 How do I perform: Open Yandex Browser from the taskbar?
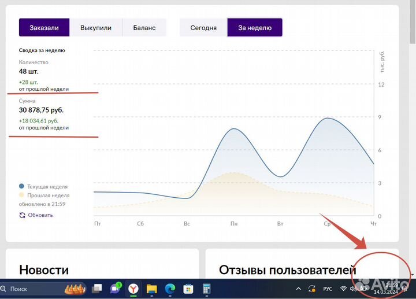pos(133,288)
